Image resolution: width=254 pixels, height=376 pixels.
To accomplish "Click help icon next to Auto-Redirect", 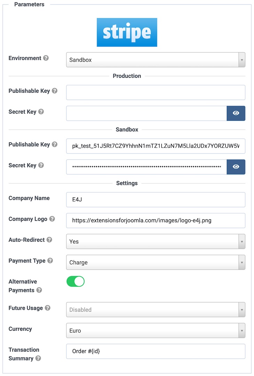I will (49, 240).
